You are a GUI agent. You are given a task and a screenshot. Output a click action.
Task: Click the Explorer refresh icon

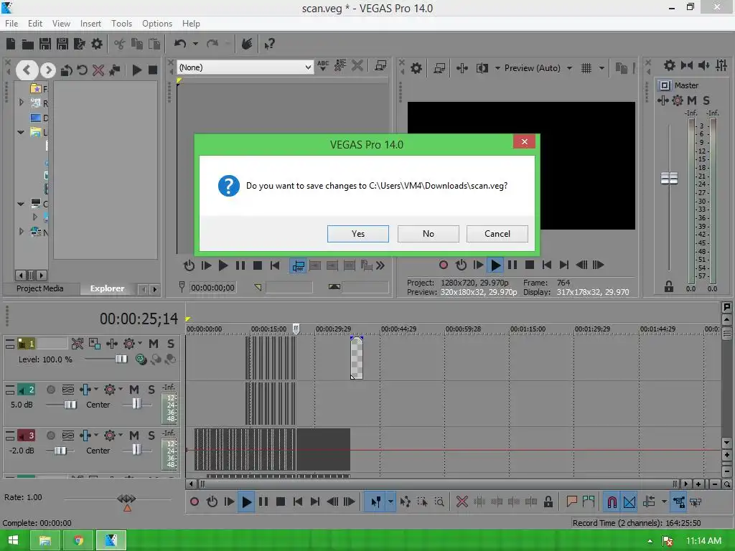pos(82,70)
